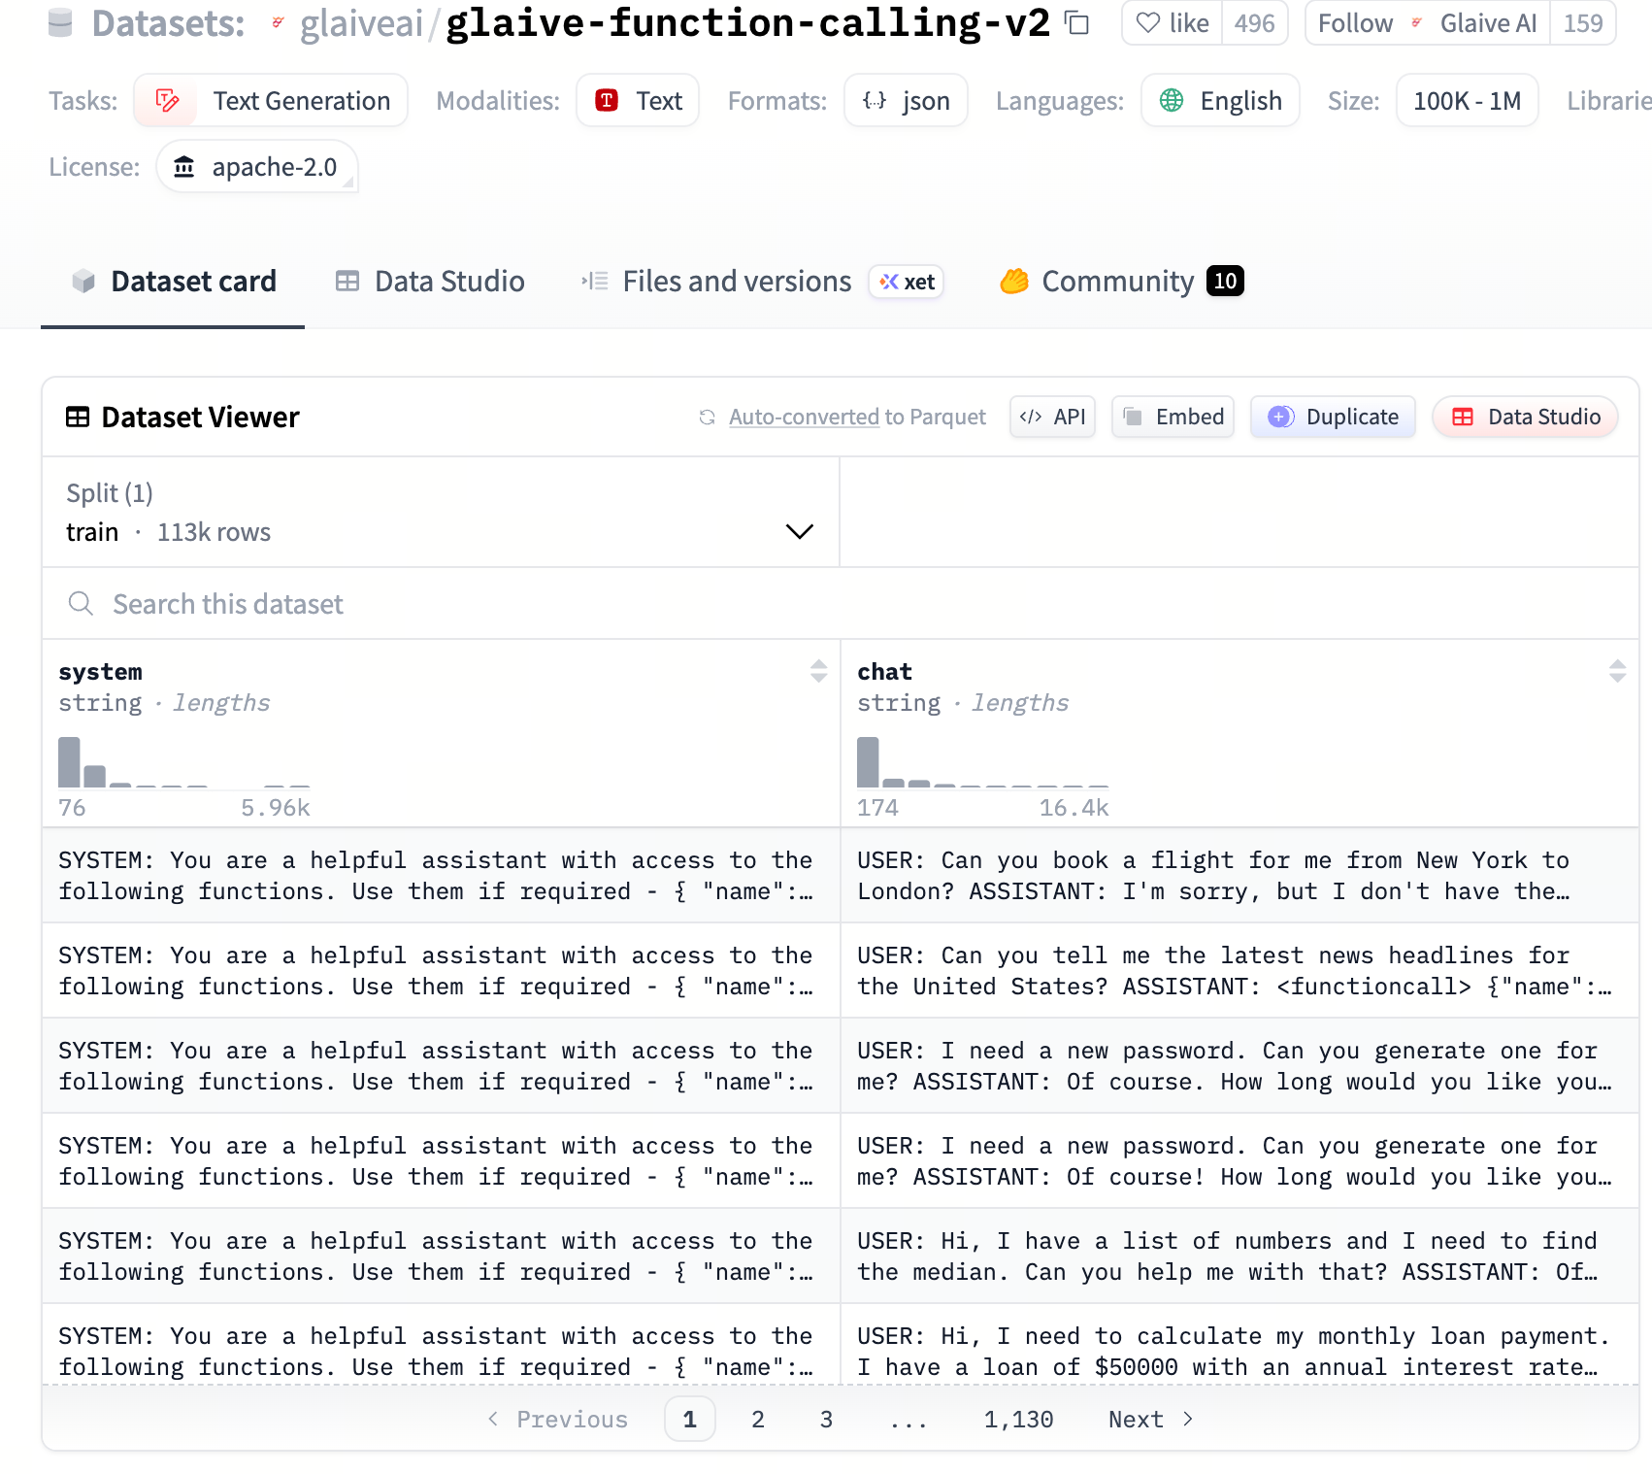Select the 100K - 1M size tag
This screenshot has width=1652, height=1474.
(x=1467, y=101)
